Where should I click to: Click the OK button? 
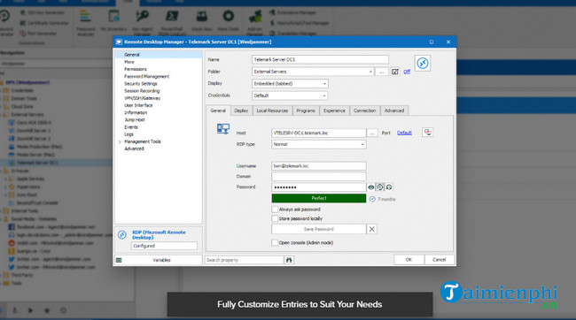point(409,260)
